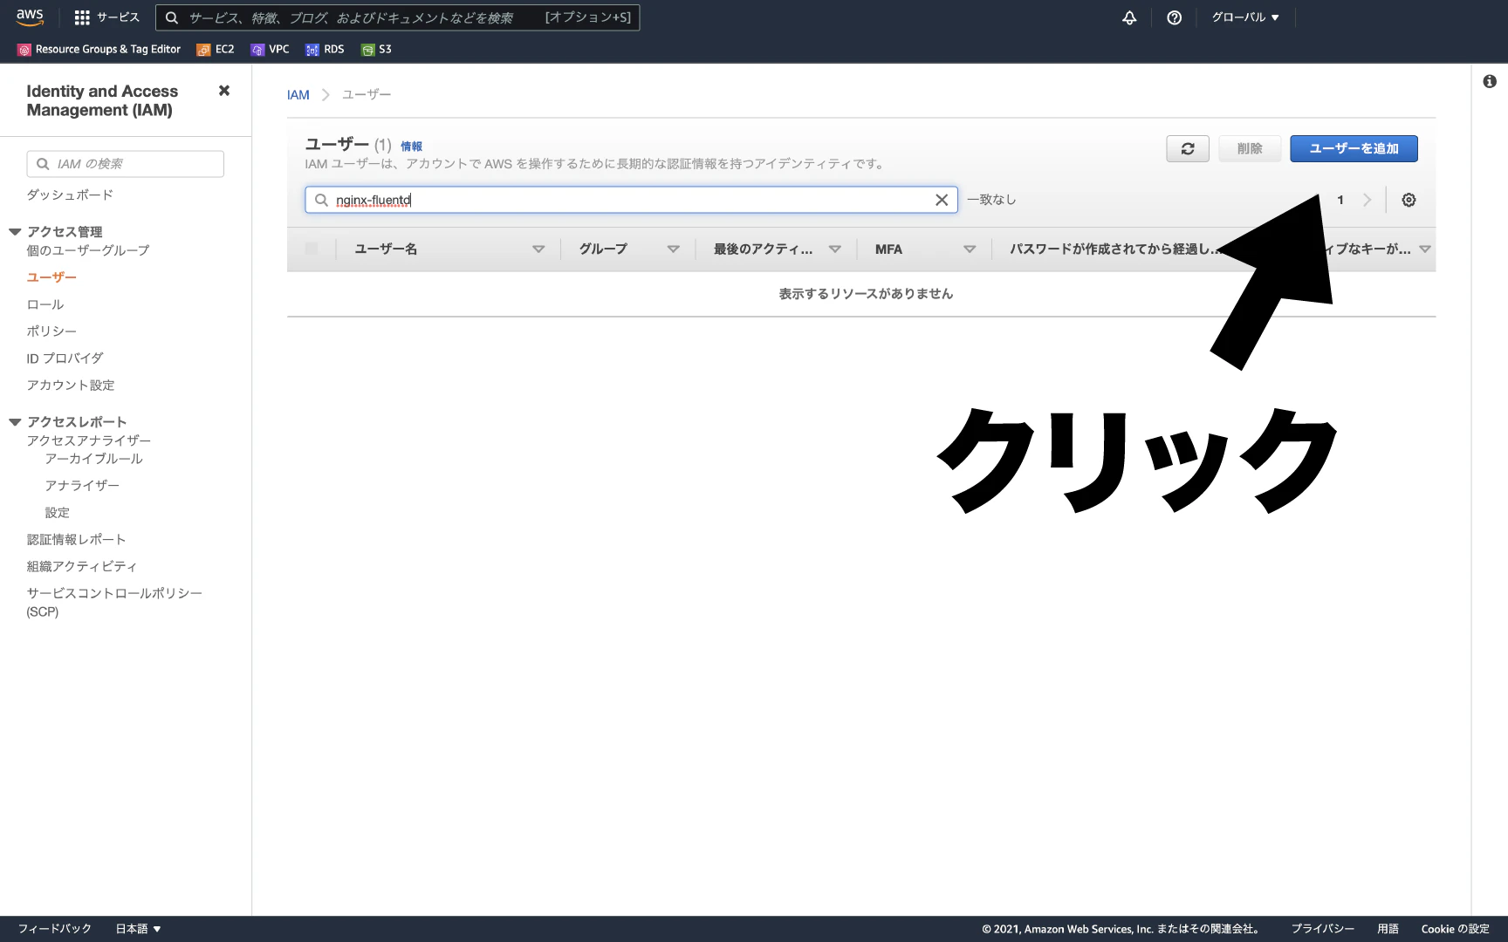
Task: Open the RDS service shortcut
Action: 325,50
